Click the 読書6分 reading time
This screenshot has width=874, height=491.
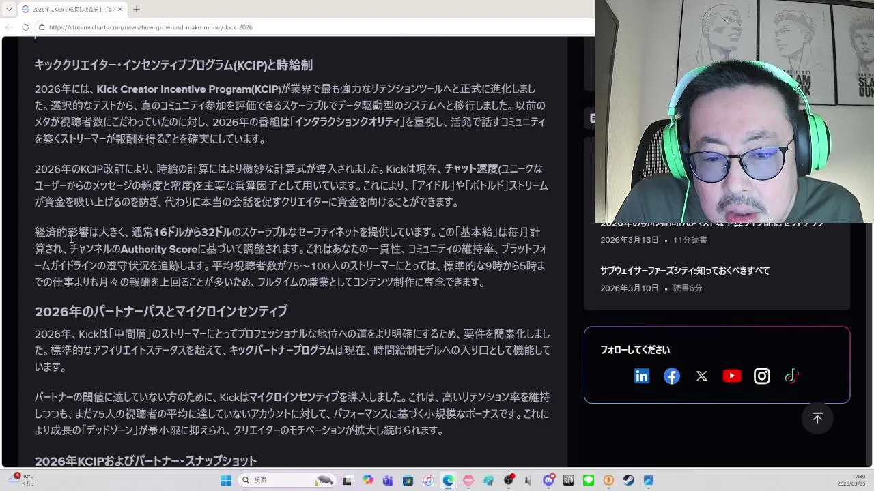pos(688,288)
